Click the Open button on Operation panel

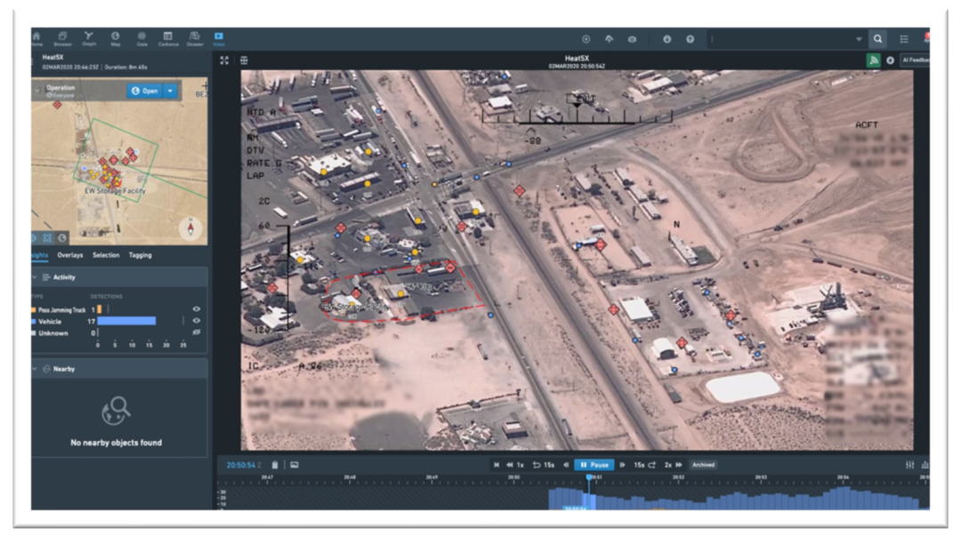click(145, 91)
